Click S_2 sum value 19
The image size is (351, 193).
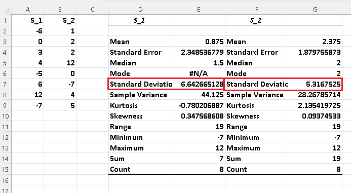pos(337,159)
